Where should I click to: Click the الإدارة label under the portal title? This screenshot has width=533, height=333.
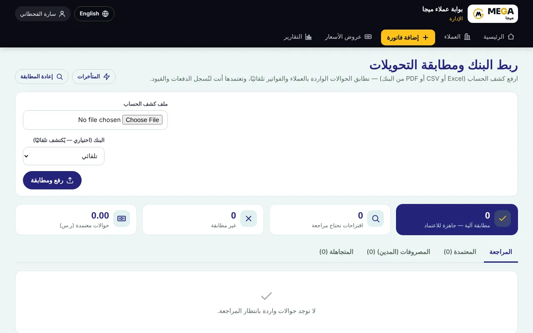[x=456, y=19]
